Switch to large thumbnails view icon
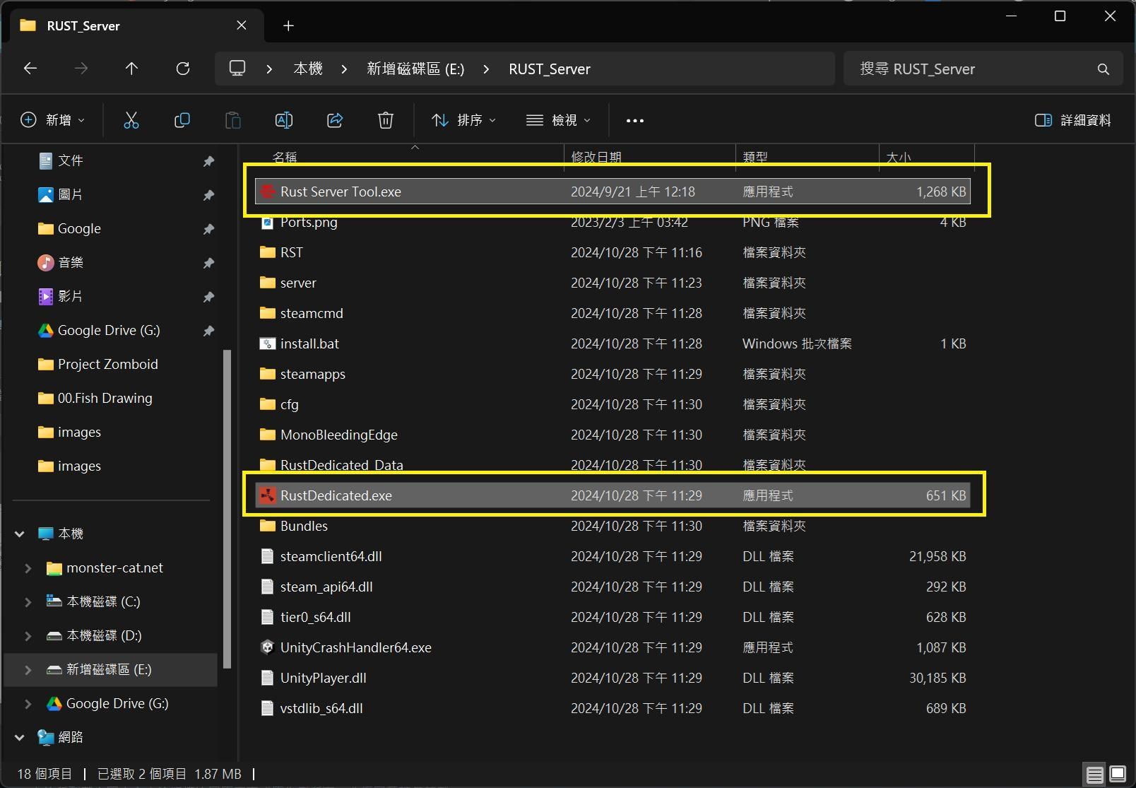 [1118, 775]
